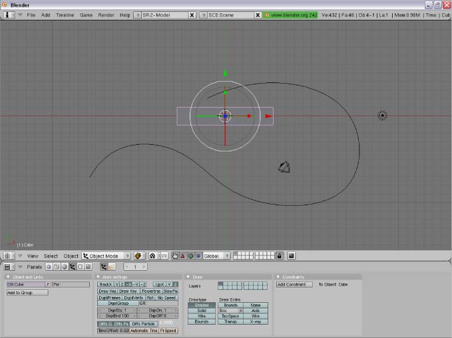The image size is (452, 338).
Task: Click the camera object in the viewport
Action: pos(284,167)
